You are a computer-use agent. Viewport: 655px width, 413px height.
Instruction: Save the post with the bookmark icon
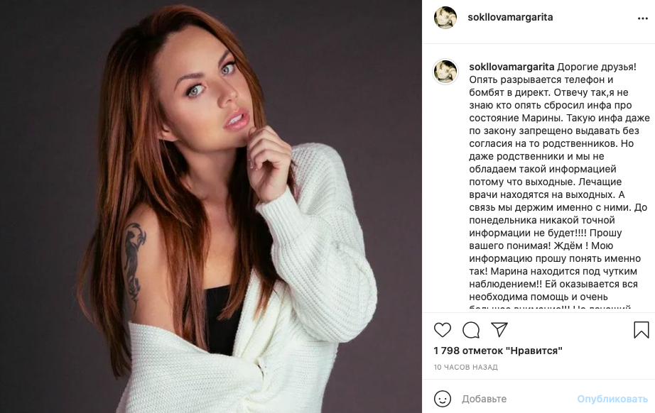point(641,330)
